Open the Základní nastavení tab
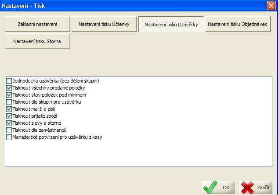The height and width of the screenshot is (195, 279). tap(37, 24)
